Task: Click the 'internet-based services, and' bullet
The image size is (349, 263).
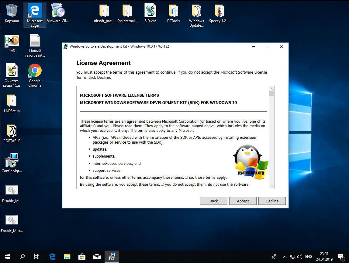Action: coord(117,163)
